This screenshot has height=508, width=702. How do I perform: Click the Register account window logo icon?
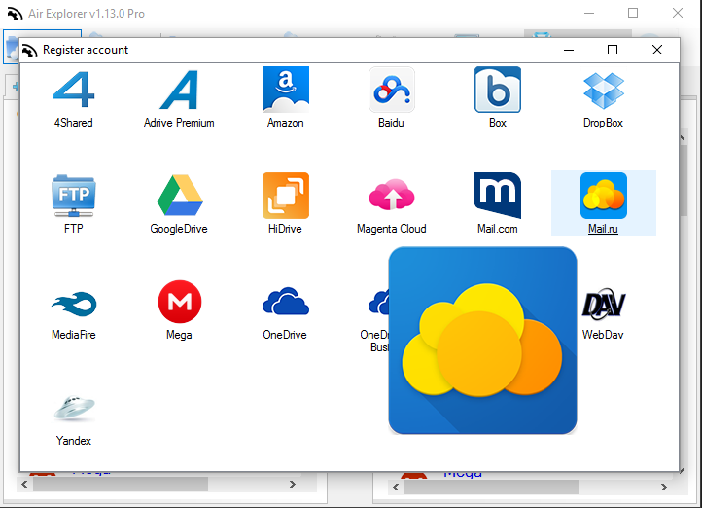pyautogui.click(x=29, y=51)
